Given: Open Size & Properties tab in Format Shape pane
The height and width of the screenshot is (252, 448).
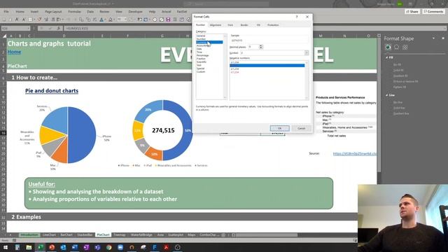Looking at the screenshot, I should pyautogui.click(x=405, y=48).
